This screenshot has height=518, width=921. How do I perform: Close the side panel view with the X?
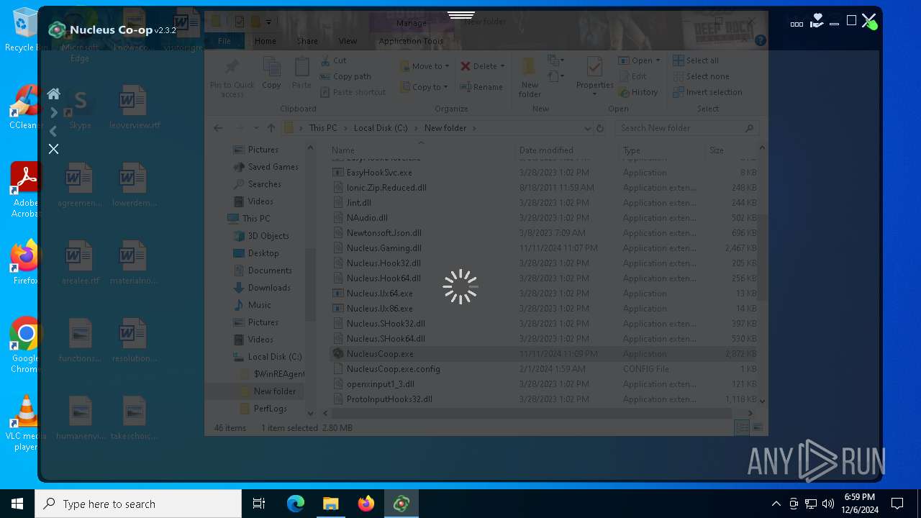(x=53, y=149)
